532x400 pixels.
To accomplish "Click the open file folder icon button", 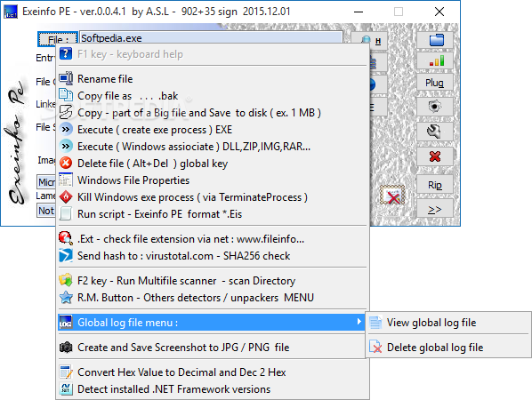I will click(435, 40).
